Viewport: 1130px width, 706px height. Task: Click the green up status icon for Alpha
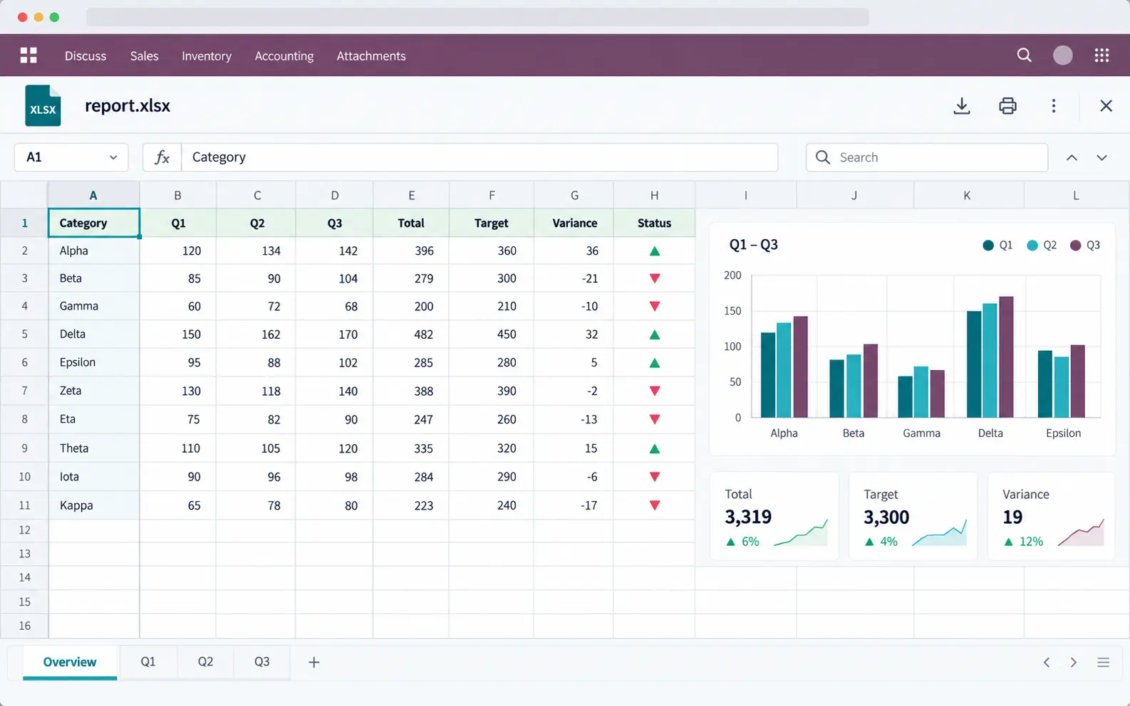pos(654,251)
